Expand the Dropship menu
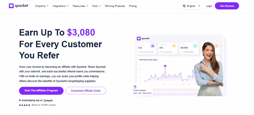 (42, 6)
